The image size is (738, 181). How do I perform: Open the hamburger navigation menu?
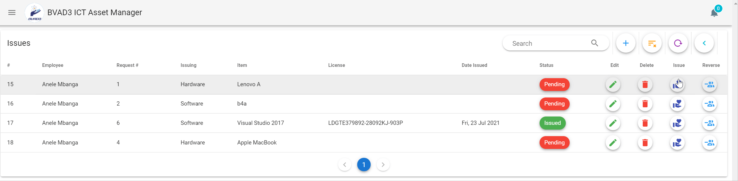(x=12, y=12)
